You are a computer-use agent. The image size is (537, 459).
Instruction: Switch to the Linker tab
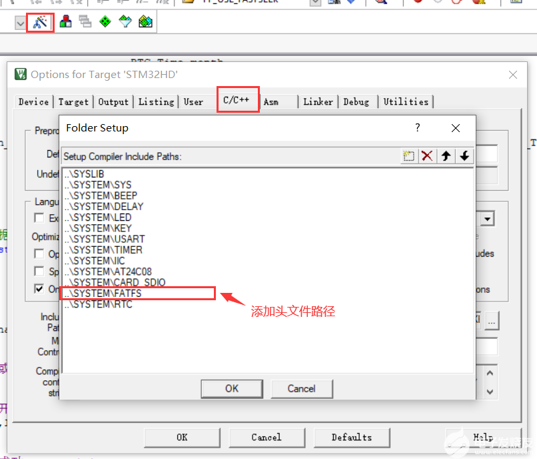click(x=318, y=101)
